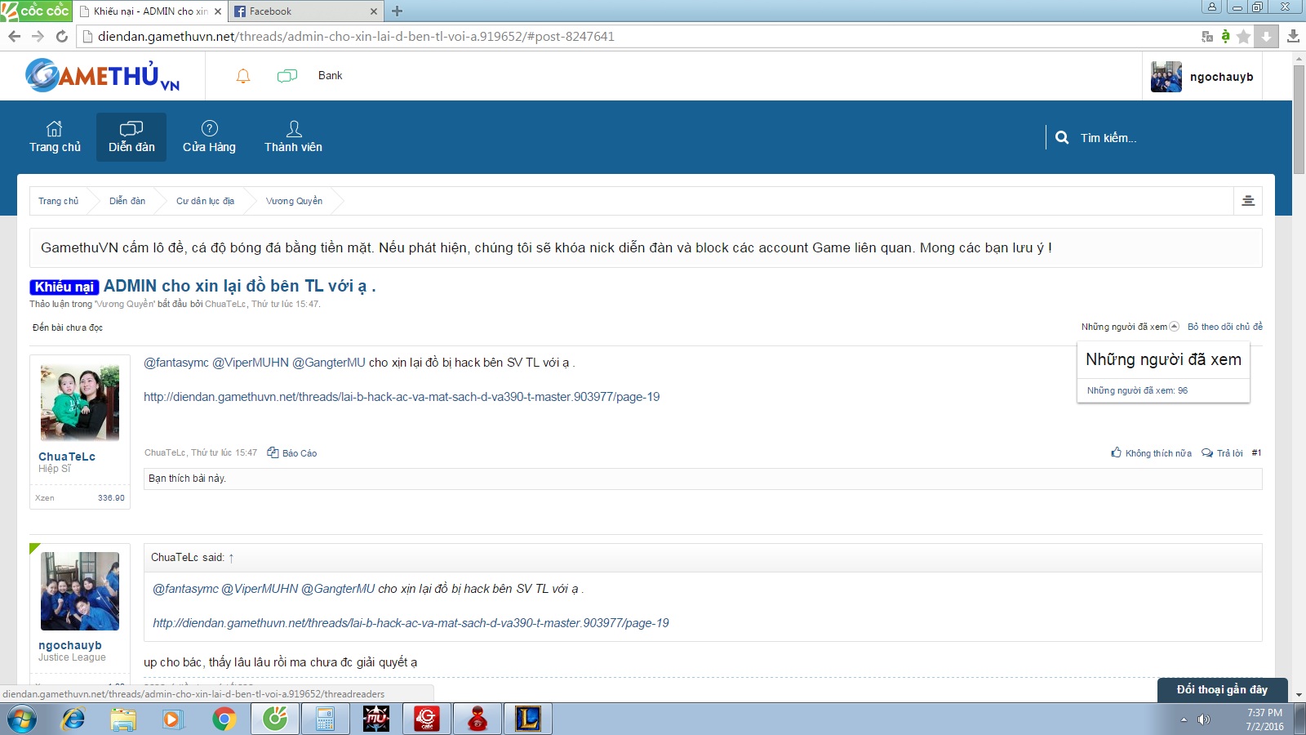Screen dimensions: 1306x735
Task: Expand the ChuaTeLc quoted post arrow
Action: [231, 558]
